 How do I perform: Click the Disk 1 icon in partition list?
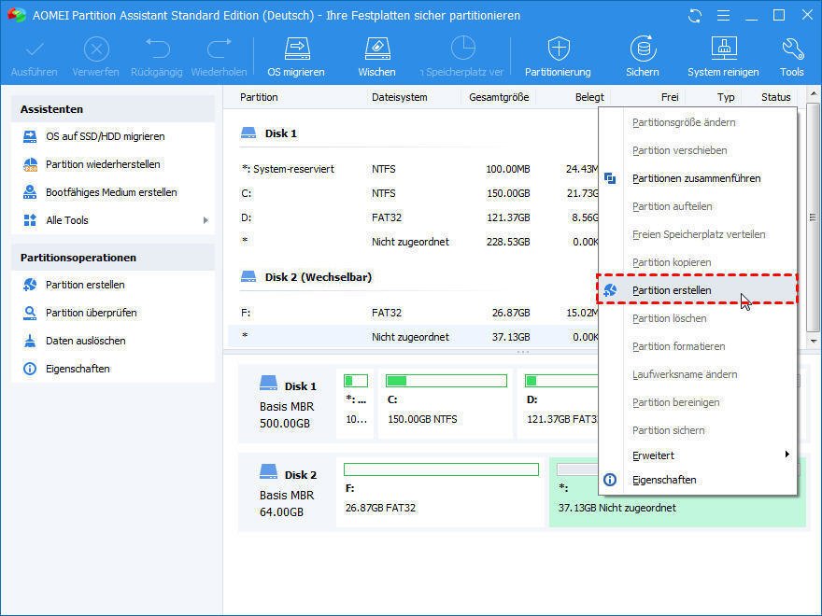[248, 133]
